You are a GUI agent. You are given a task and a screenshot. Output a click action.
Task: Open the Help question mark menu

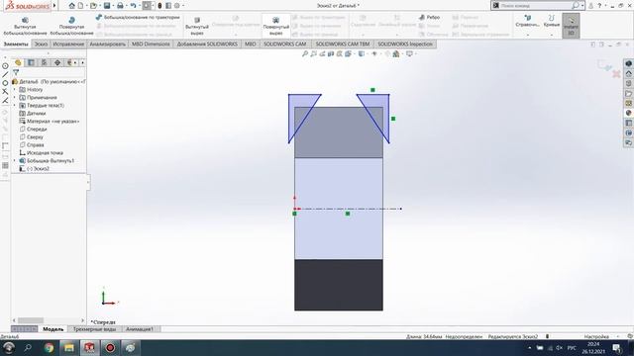tap(599, 6)
